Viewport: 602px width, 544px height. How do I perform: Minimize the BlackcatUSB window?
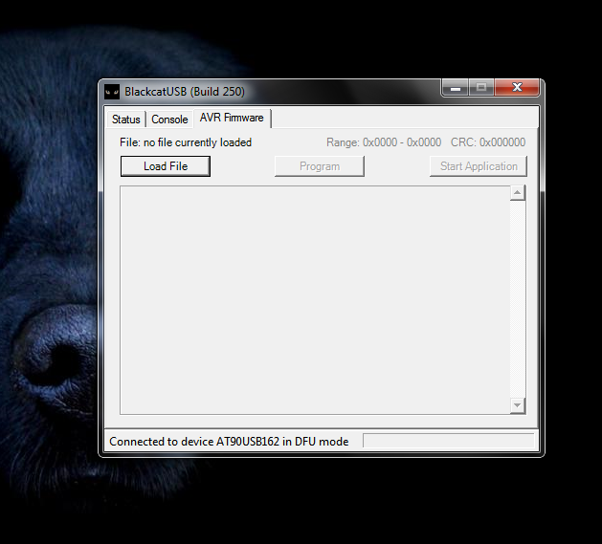pos(455,88)
